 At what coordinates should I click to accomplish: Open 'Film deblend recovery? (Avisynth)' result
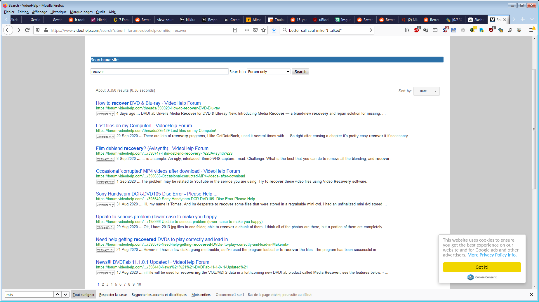pos(152,148)
